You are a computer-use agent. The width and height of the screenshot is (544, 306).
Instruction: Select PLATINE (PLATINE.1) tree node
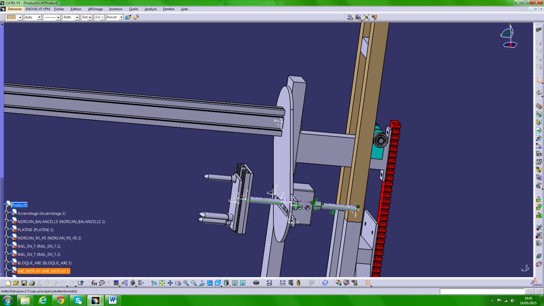(x=35, y=230)
